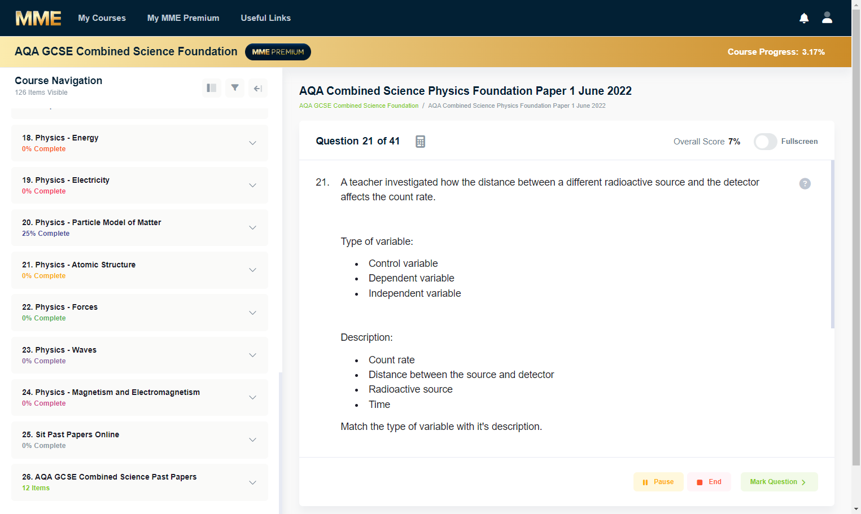Click '23. Physics - Waves' title
This screenshot has height=514, width=861.
coord(59,350)
